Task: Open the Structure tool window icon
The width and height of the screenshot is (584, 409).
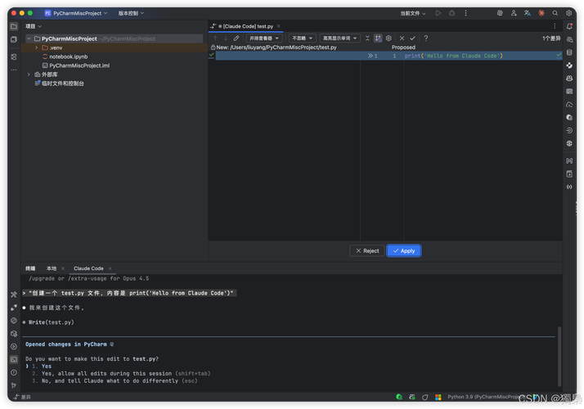Action: [14, 57]
